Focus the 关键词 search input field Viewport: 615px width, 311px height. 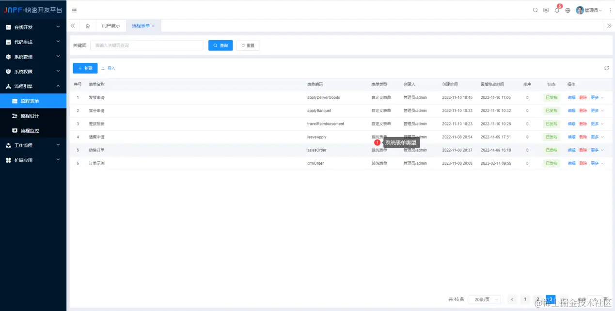click(x=147, y=46)
